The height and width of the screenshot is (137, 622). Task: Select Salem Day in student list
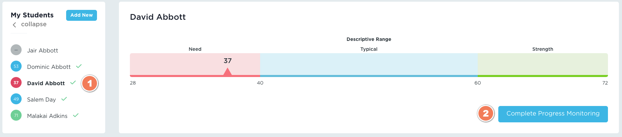tap(41, 100)
